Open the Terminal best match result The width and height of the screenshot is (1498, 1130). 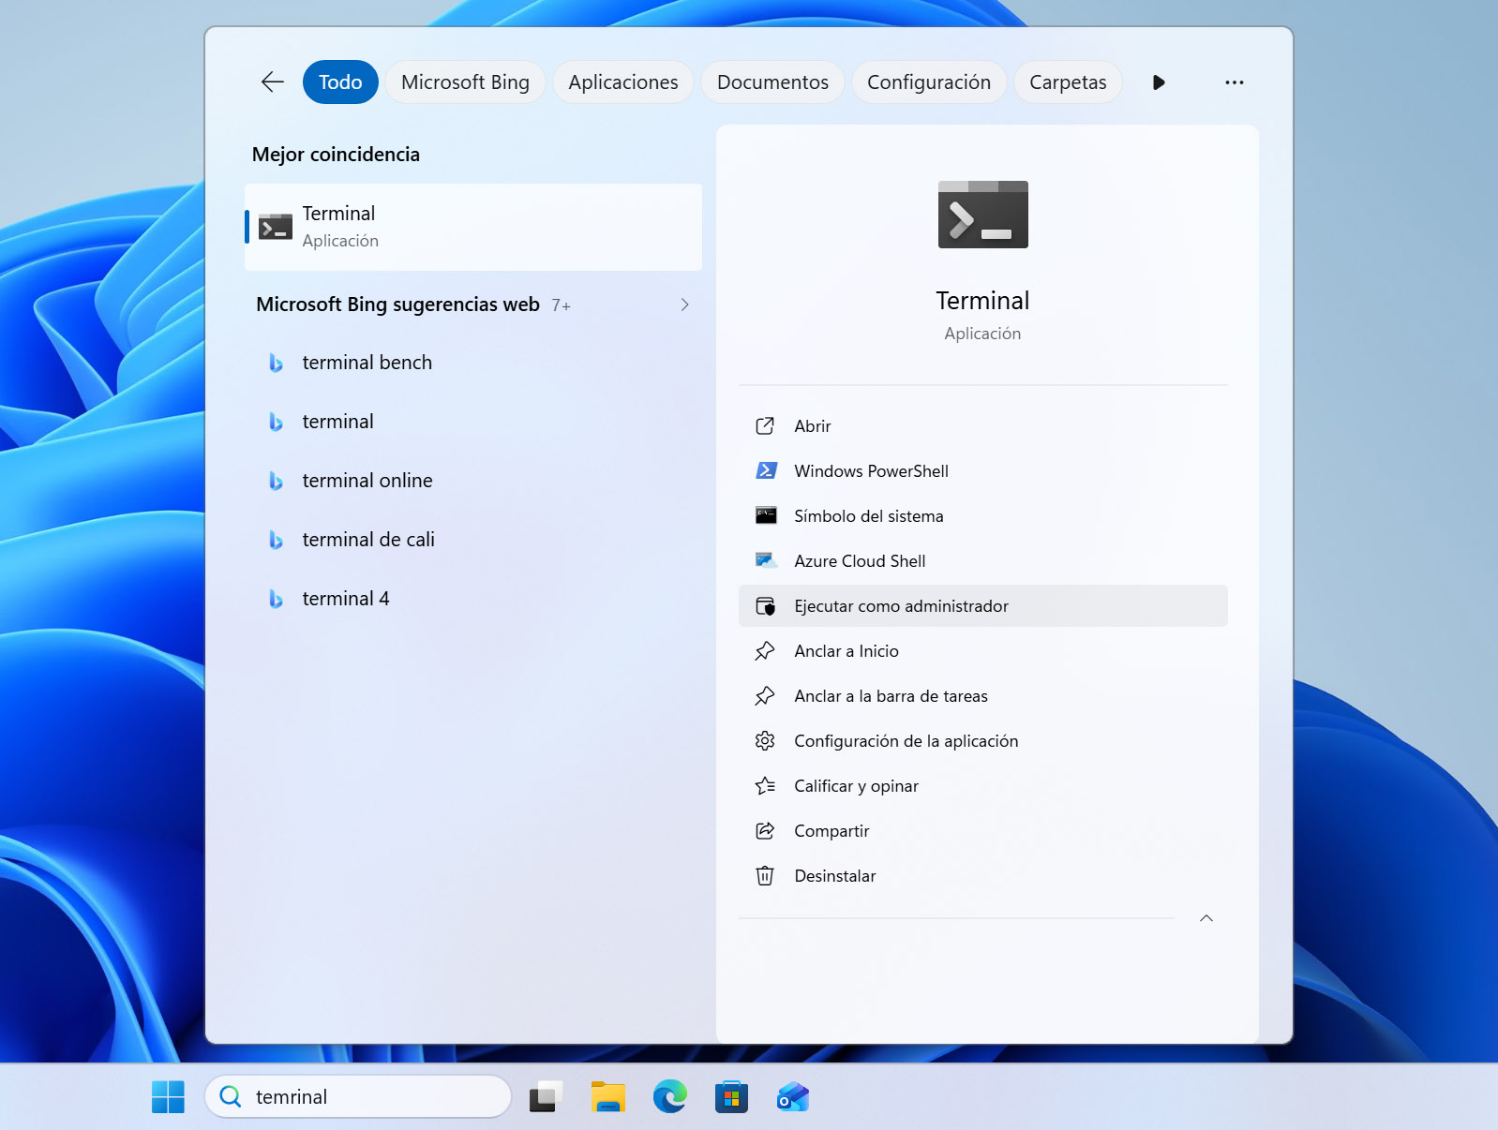(473, 227)
